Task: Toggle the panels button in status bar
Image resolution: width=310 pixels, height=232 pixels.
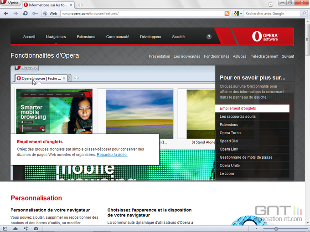Action: [5, 229]
